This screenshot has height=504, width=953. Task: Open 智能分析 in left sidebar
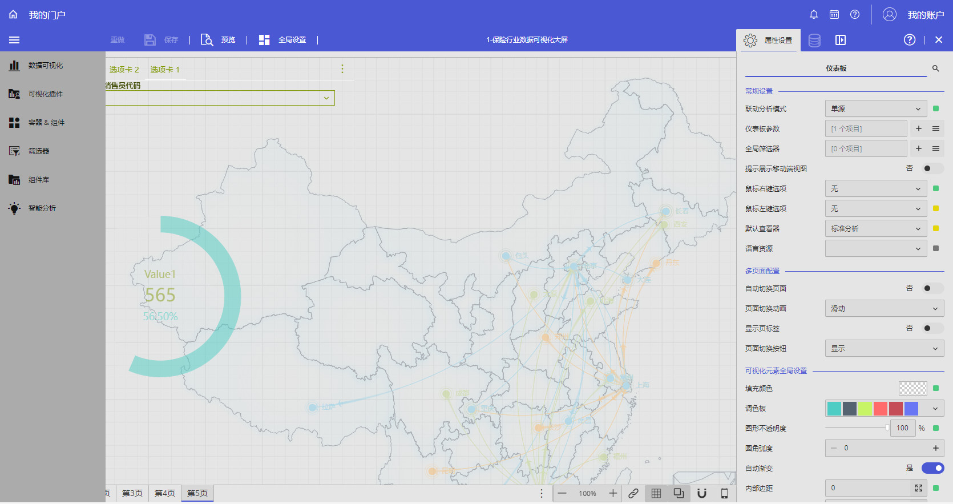[x=42, y=208]
